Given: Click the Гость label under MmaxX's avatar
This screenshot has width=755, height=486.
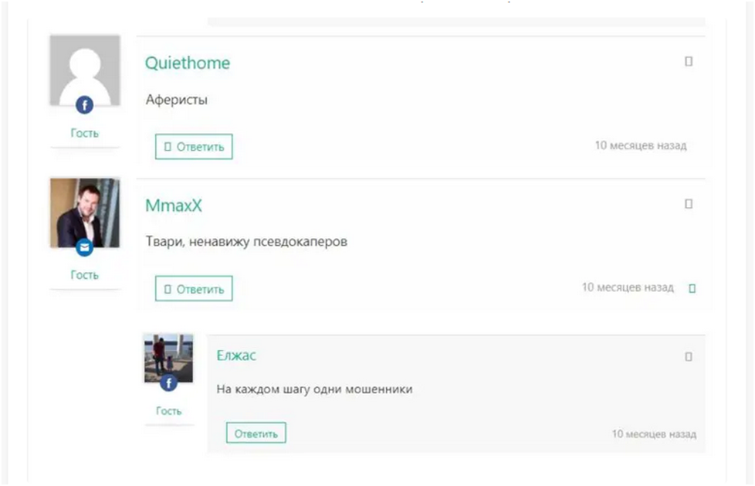Looking at the screenshot, I should (x=85, y=275).
